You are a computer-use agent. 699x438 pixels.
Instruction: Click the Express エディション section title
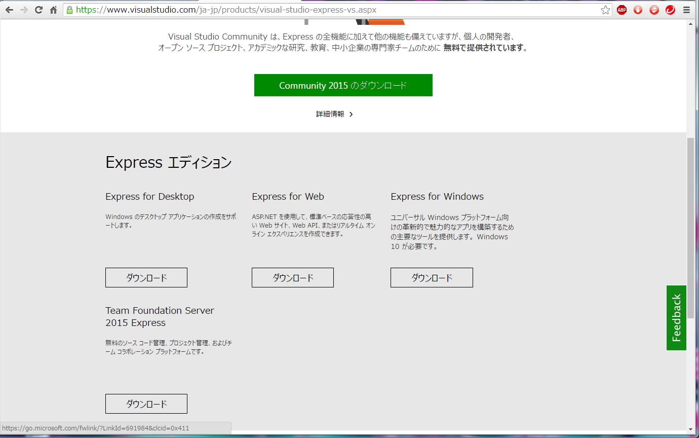[x=169, y=162]
